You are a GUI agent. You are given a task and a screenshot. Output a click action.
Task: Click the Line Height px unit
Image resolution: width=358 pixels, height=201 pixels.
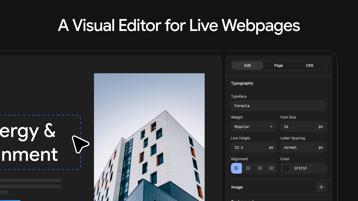pyautogui.click(x=271, y=147)
